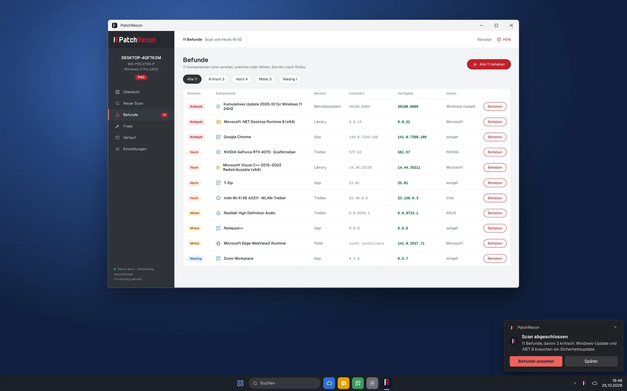Click the Zoom Workplace app icon
627x391 pixels.
(218, 258)
